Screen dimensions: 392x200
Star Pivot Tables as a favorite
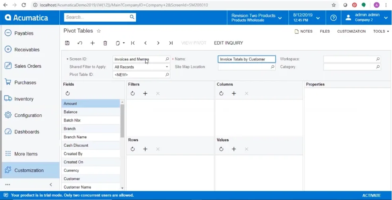point(99,31)
